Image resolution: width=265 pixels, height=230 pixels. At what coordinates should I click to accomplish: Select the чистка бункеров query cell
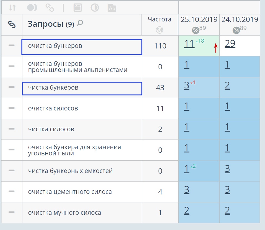point(82,88)
